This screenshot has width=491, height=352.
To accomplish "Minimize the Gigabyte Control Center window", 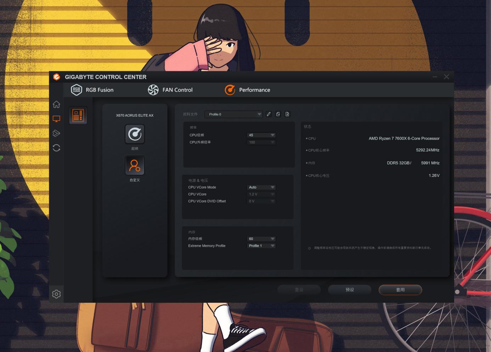I will coord(435,77).
